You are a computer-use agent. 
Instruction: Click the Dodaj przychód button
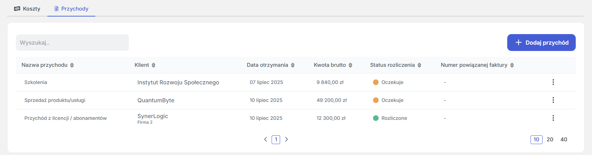tap(541, 43)
